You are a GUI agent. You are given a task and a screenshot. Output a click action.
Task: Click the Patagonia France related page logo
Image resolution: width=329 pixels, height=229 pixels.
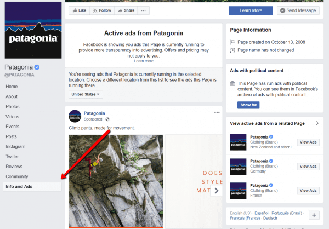click(238, 191)
